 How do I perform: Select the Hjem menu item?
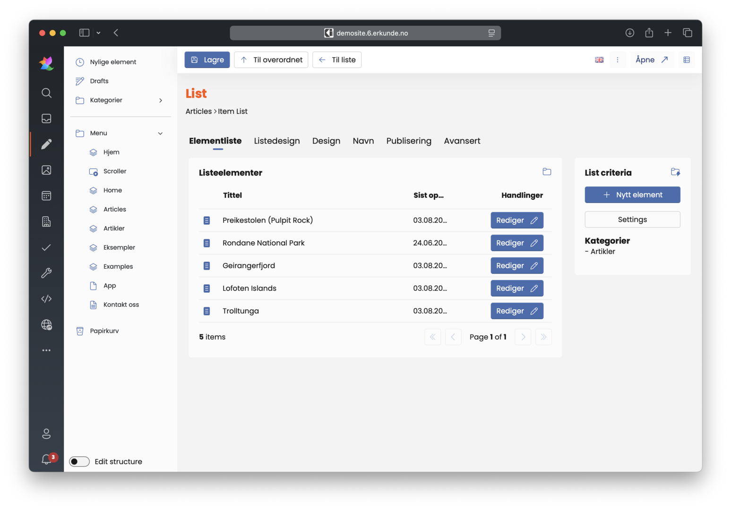(112, 153)
